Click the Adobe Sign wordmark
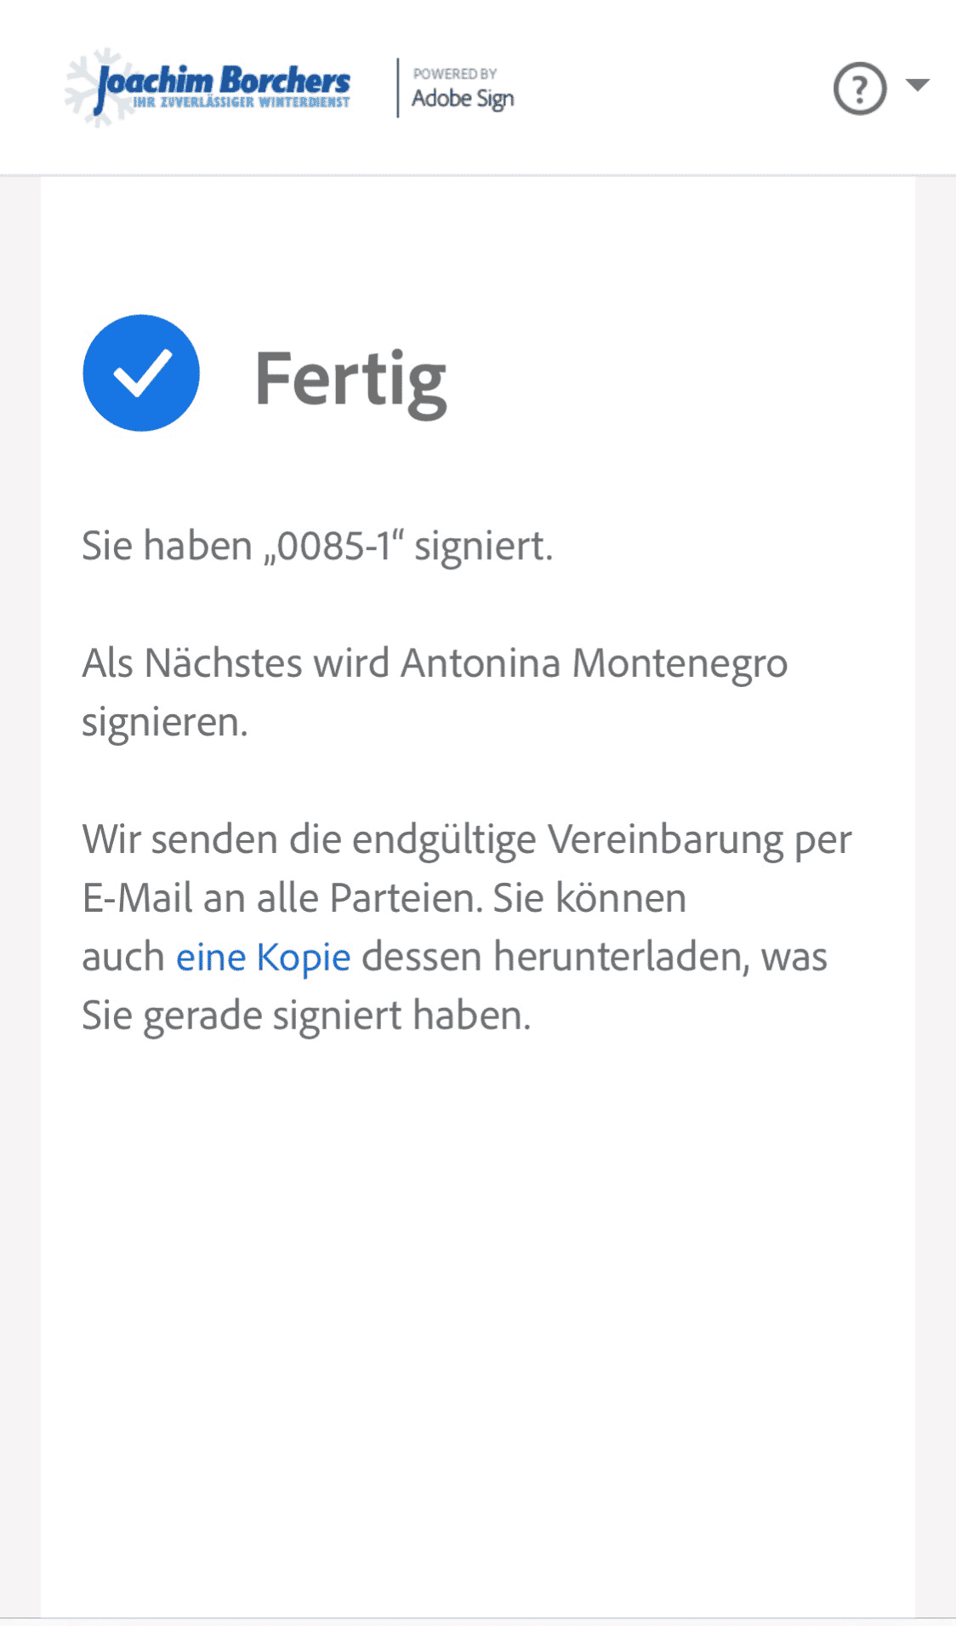Viewport: 956px width, 1626px height. coord(463,99)
